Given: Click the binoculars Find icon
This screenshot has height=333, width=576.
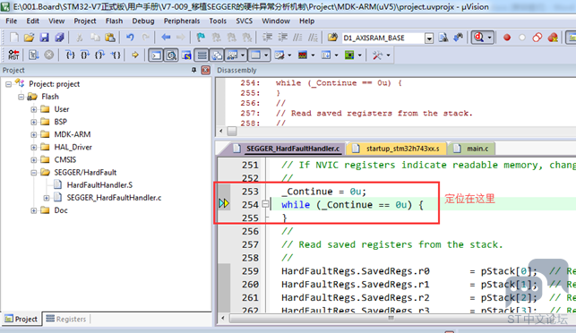Looking at the screenshot, I should point(459,38).
